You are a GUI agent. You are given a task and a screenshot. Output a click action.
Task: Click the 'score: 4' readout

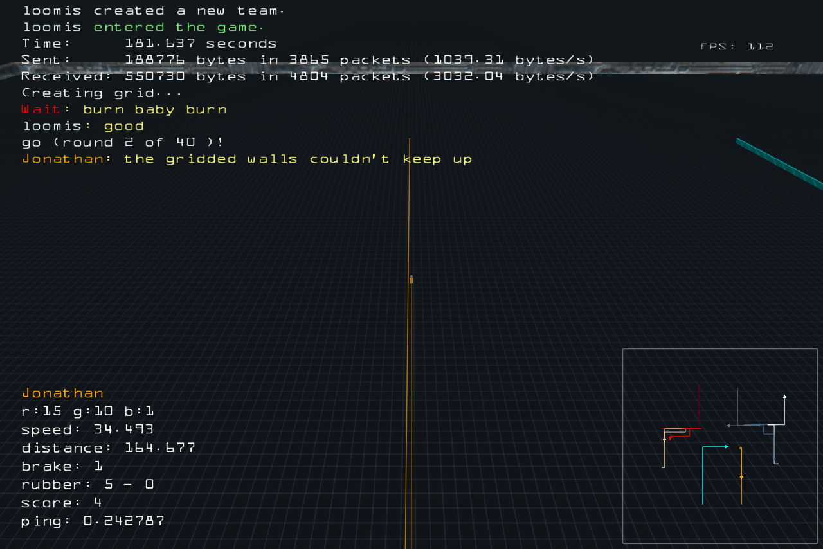pos(62,502)
